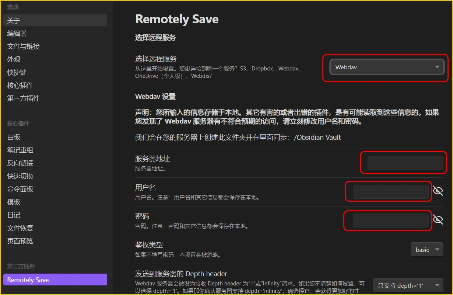
Task: Select the 外观 settings tab
Action: coord(55,59)
